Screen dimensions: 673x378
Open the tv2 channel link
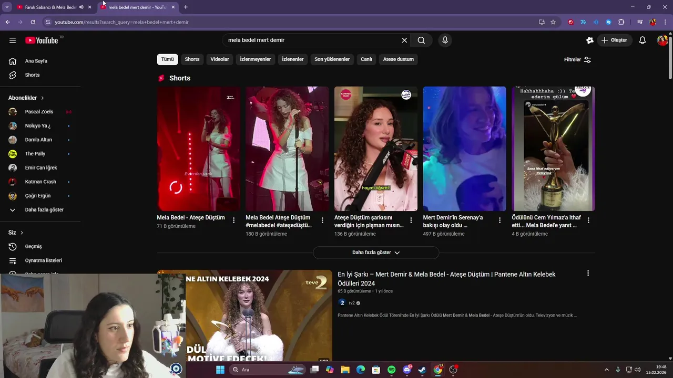(x=352, y=303)
